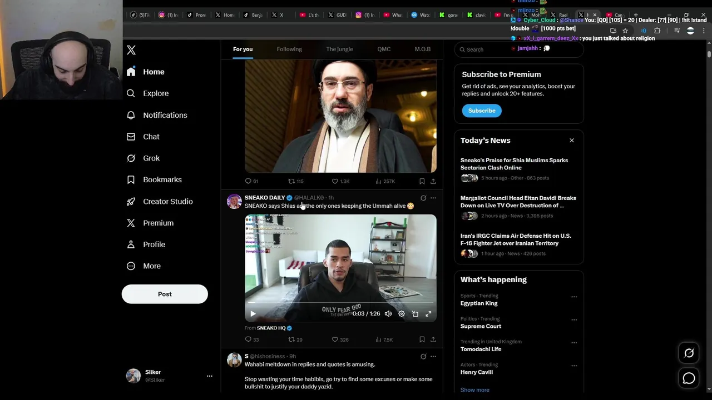Open the Egyptian King trending topic

pos(479,303)
